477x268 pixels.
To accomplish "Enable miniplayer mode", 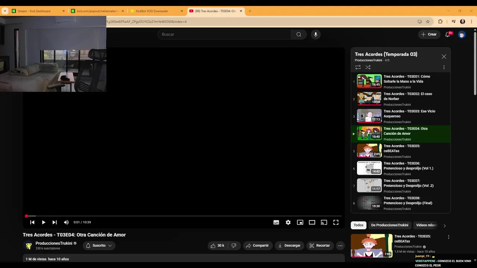I will [300, 222].
